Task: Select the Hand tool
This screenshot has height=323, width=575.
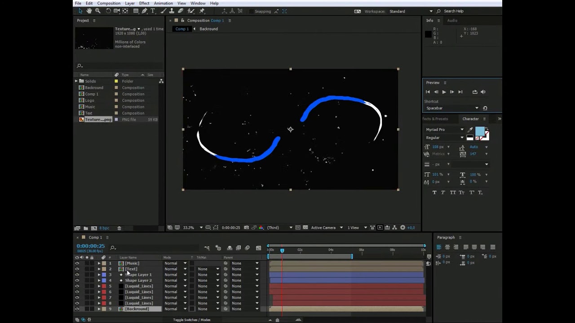Action: click(x=89, y=11)
